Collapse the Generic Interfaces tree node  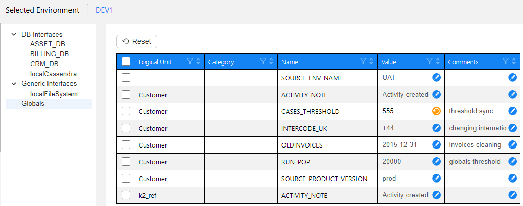click(x=14, y=84)
